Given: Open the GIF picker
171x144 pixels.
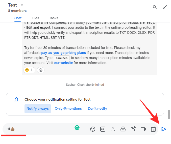Looking at the screenshot, I should click(103, 129).
